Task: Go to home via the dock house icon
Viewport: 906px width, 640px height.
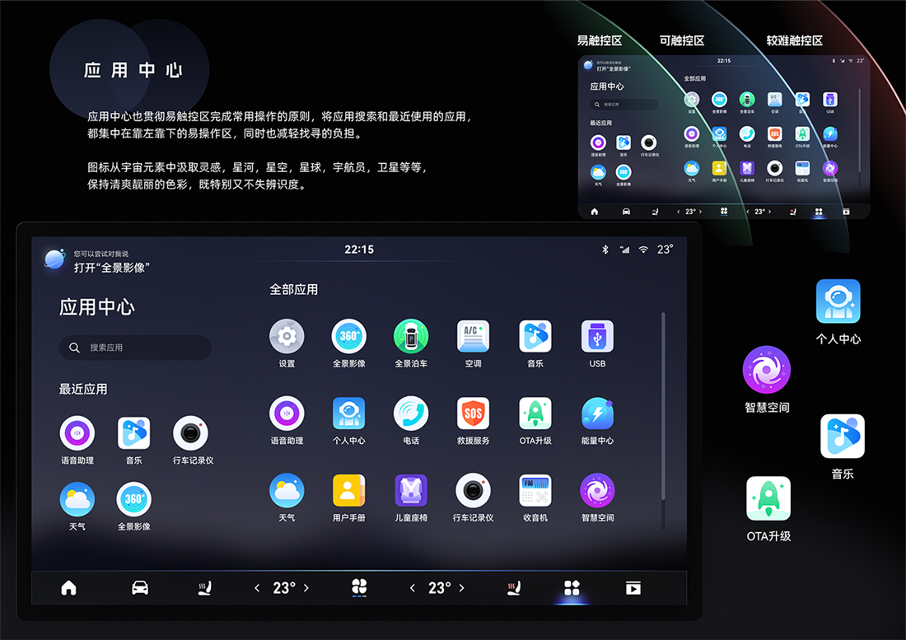Action: coord(69,587)
